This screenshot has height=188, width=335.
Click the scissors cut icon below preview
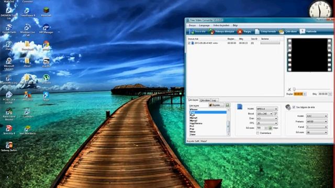click(x=289, y=89)
